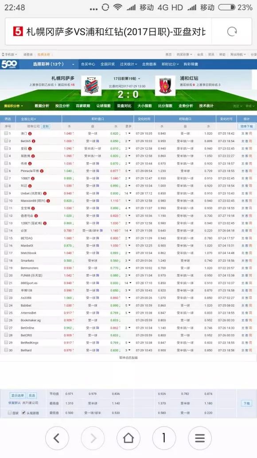Image resolution: width=257 pixels, height=458 pixels.
Task: Click the 赔率下载 button
Action: 246,126
